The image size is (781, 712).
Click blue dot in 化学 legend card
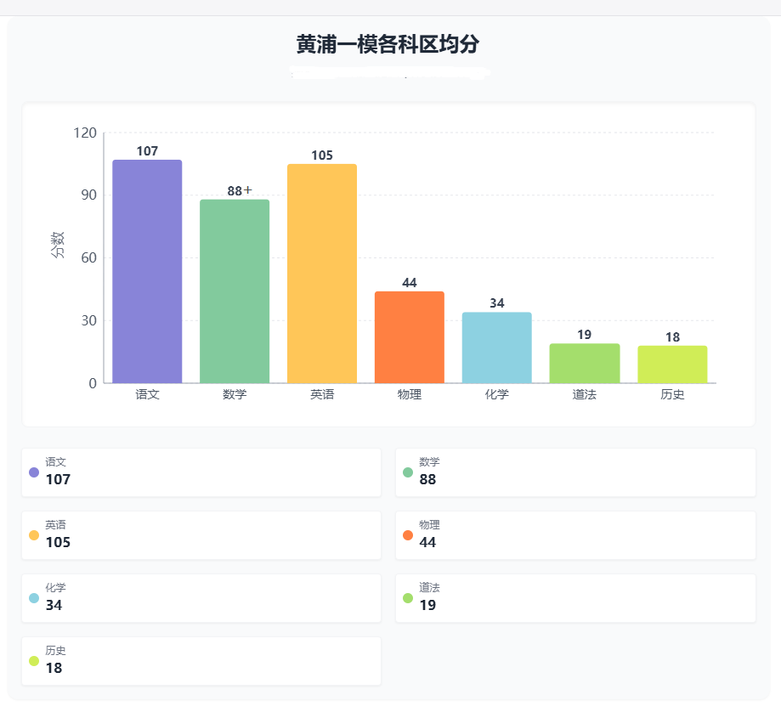coord(34,598)
